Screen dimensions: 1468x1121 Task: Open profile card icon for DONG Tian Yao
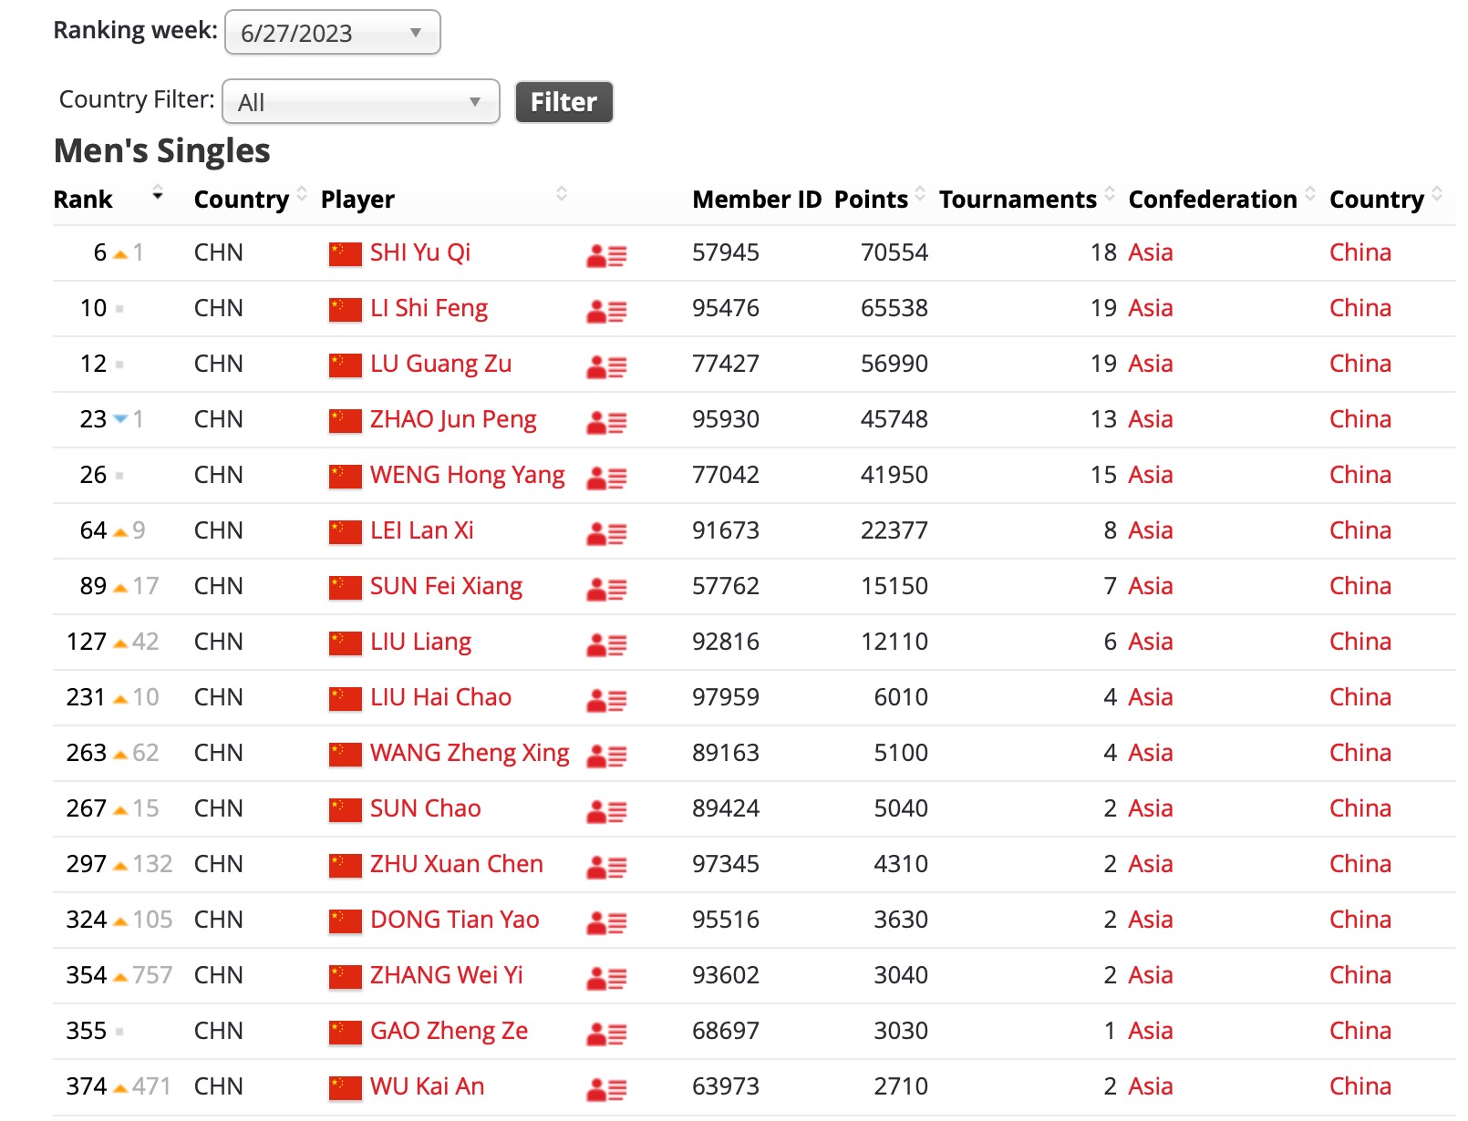tap(606, 922)
